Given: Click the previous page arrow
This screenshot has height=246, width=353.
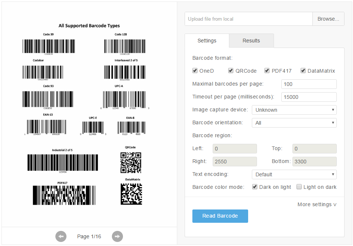Looking at the screenshot, I should (x=61, y=236).
